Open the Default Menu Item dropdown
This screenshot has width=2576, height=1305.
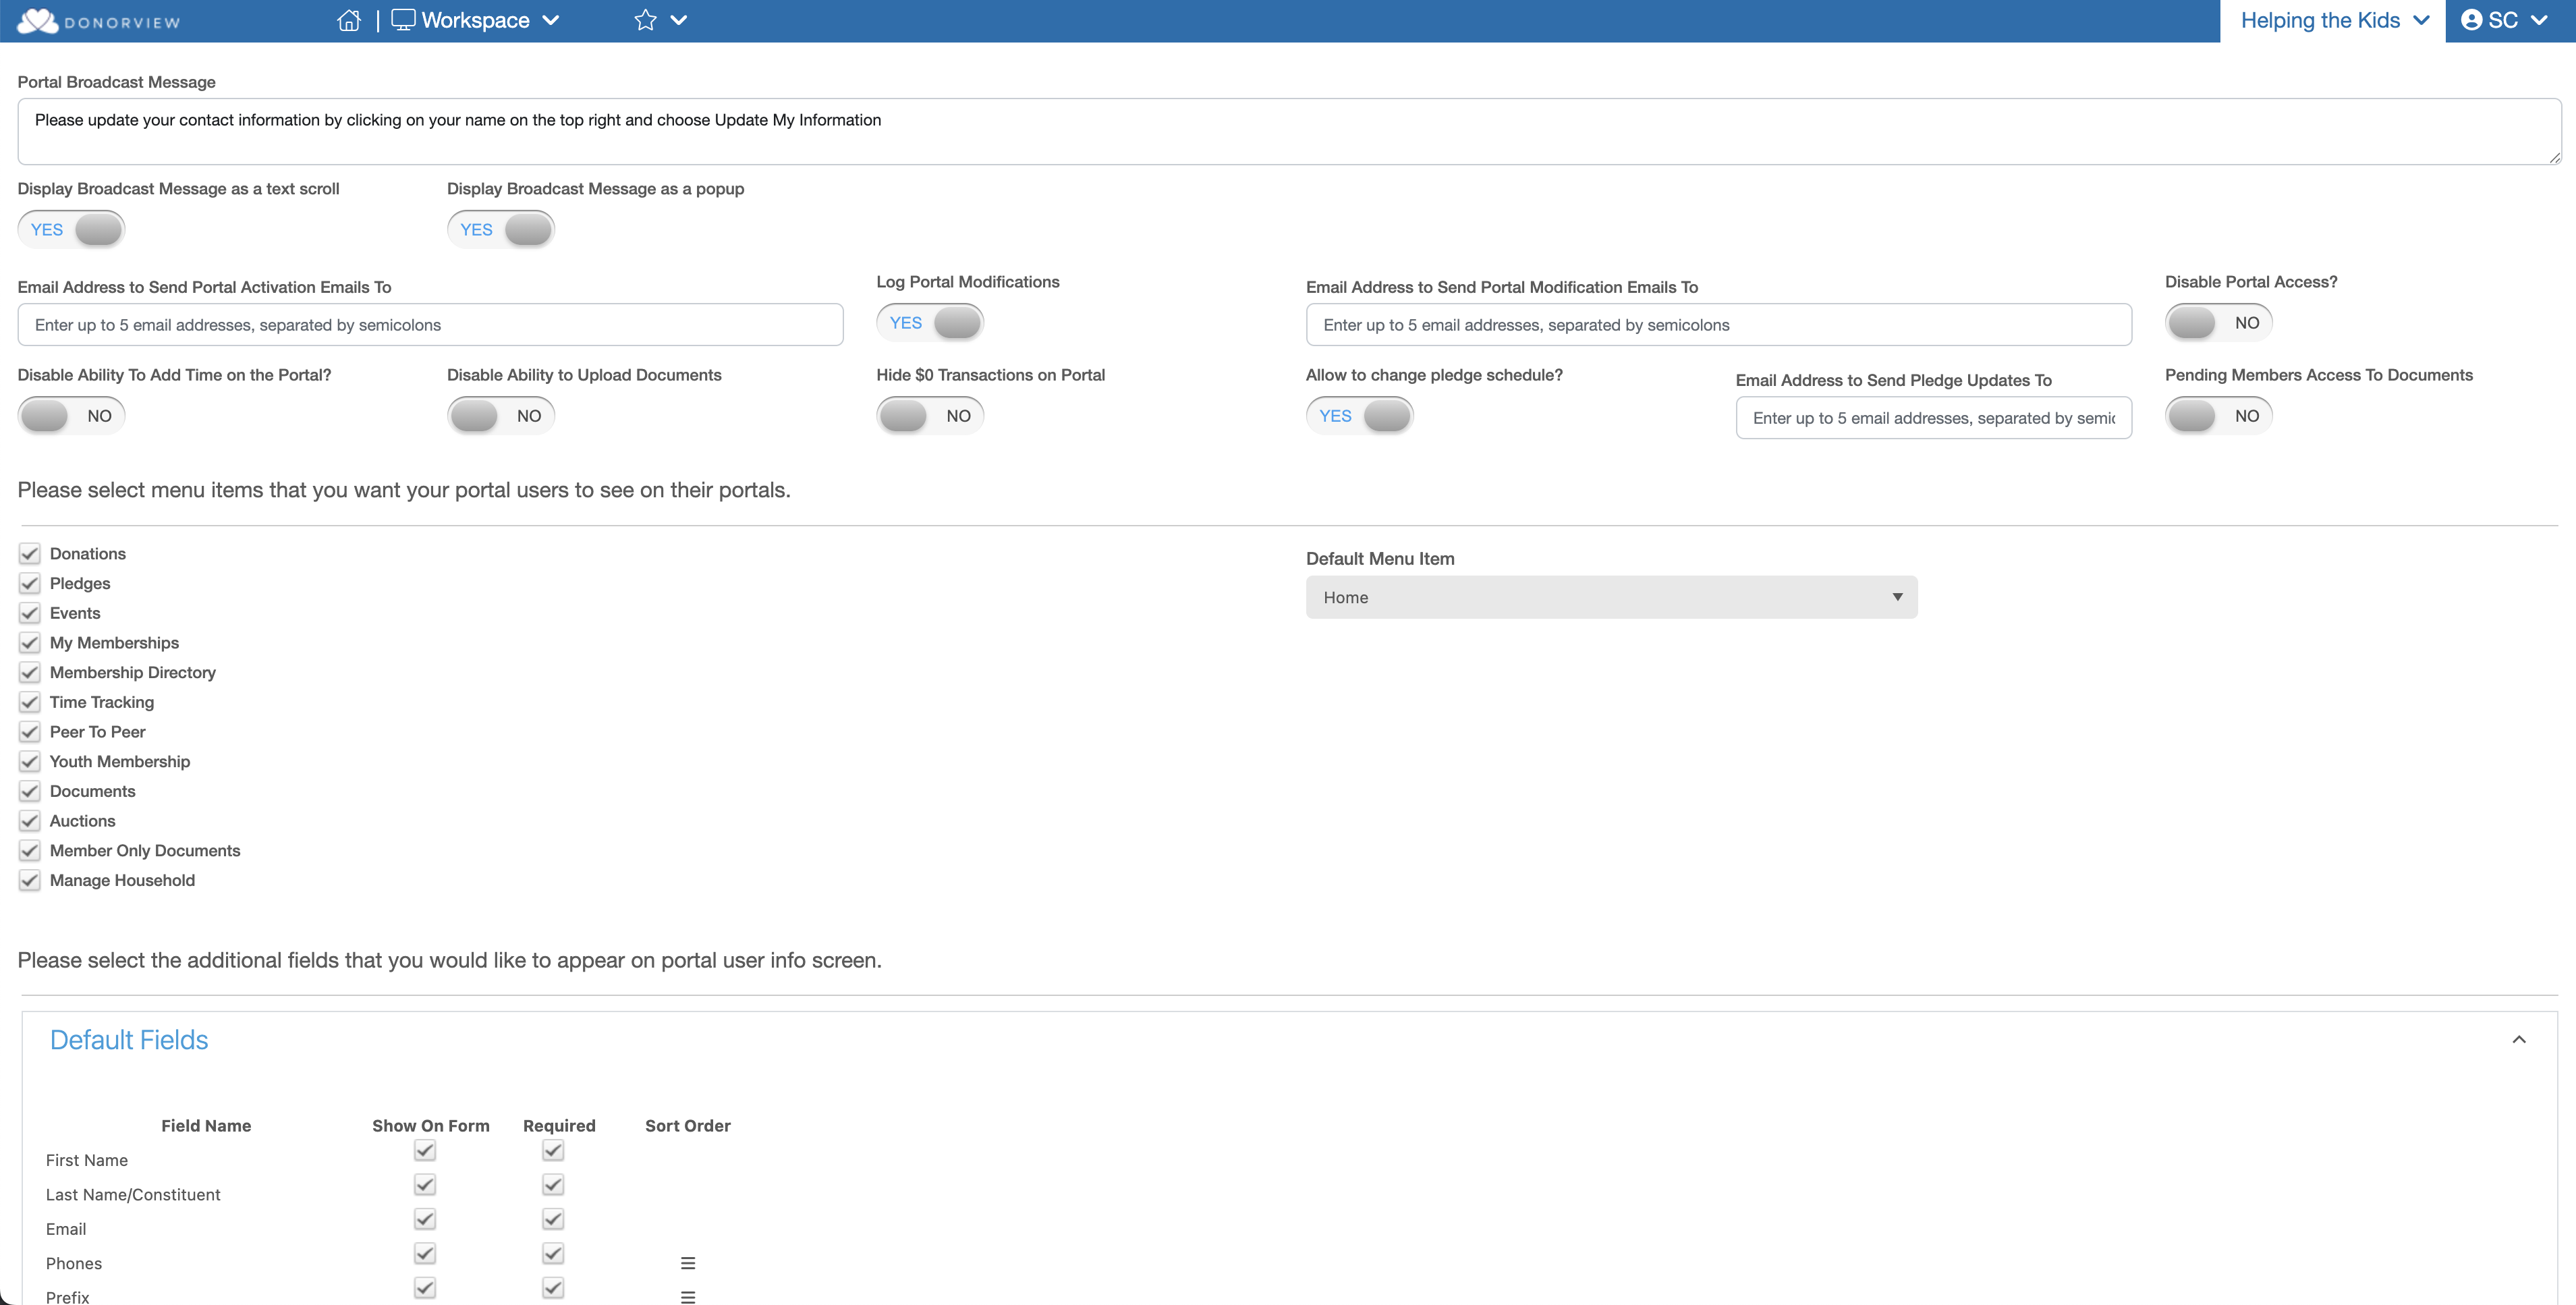[x=1611, y=597]
